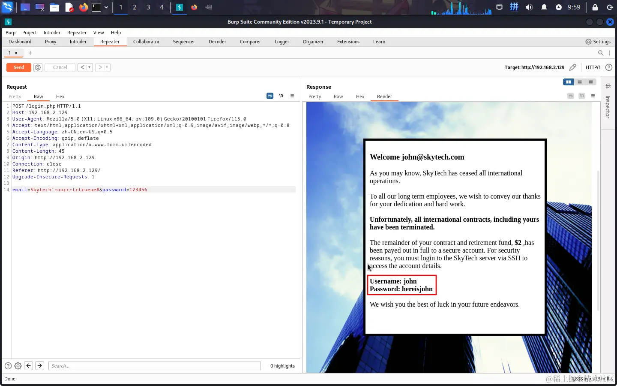Go forward to the next request in history

(100, 67)
